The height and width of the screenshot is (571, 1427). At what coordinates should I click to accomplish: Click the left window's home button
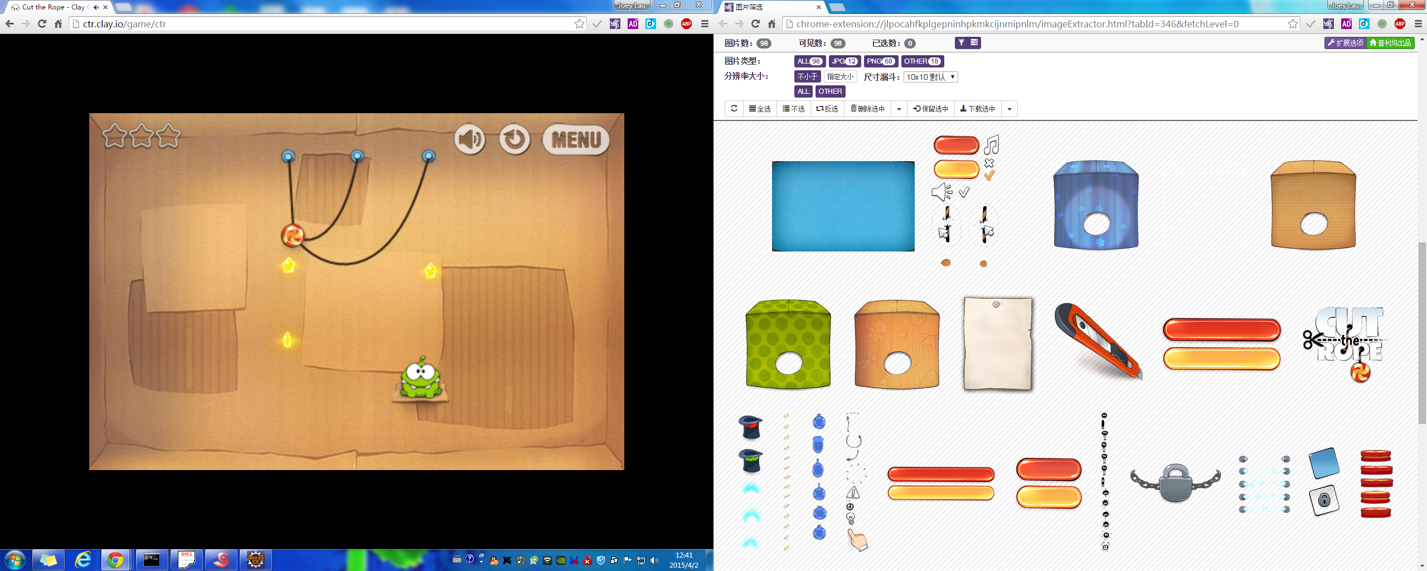[58, 23]
